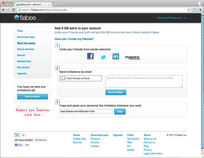Invite friends via the myspace logo
204x158 pixels.
click(132, 57)
